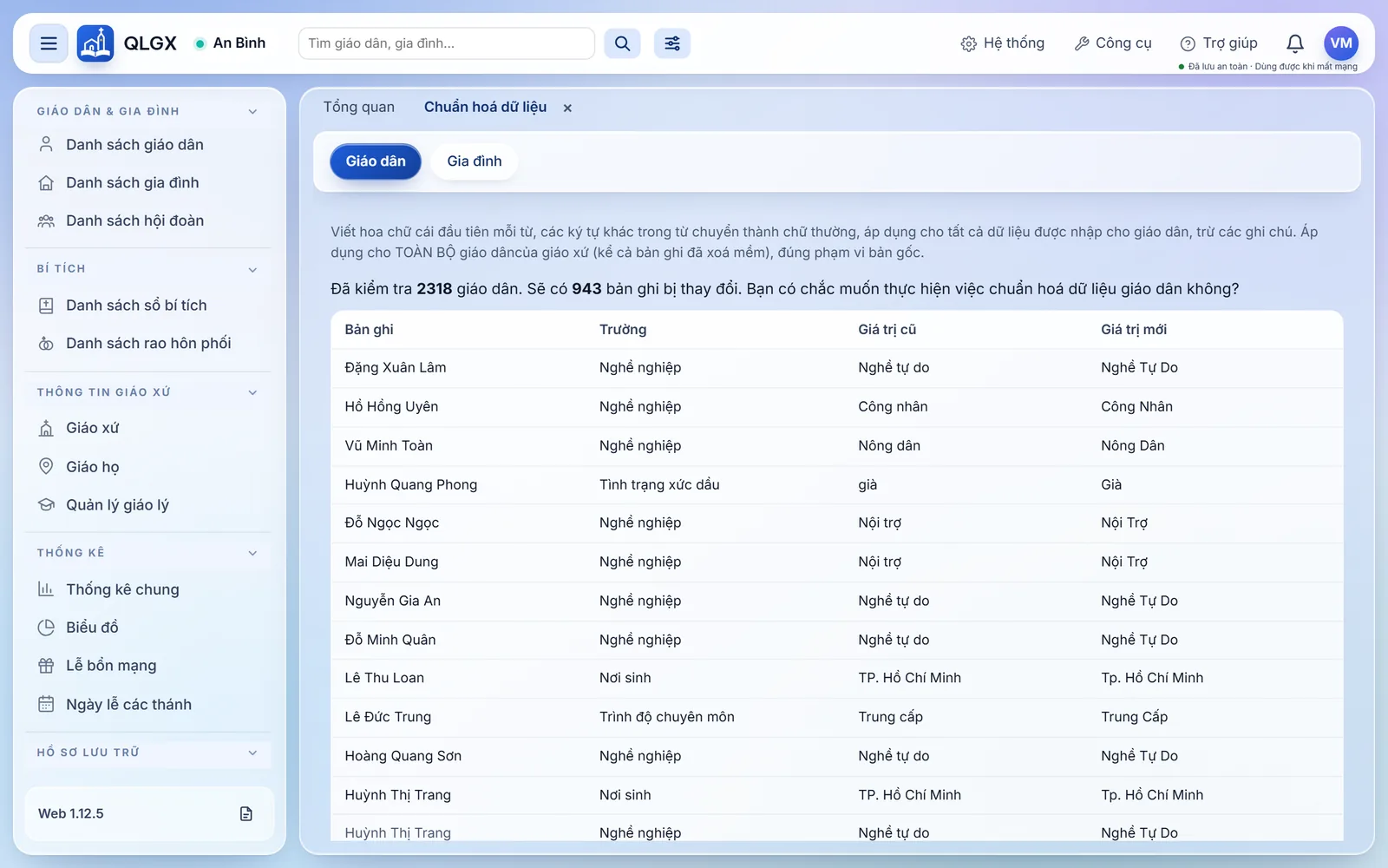Image resolution: width=1388 pixels, height=868 pixels.
Task: Select the Giáo dân segment
Action: [376, 161]
